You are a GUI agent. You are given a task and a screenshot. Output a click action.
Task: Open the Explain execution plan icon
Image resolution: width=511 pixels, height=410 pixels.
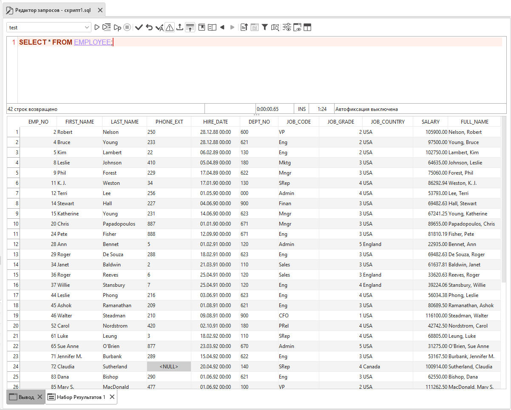pos(275,27)
